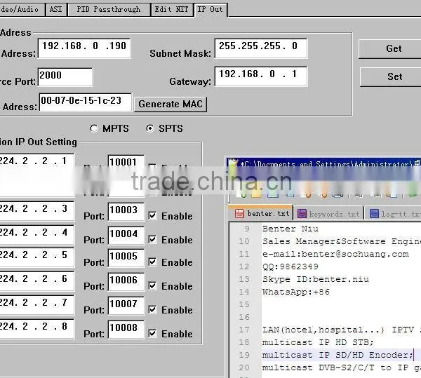Click the 'multicast IP SD/HD Encoder;' line

[x=338, y=355]
